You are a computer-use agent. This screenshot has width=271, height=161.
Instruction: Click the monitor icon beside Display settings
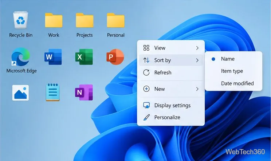pos(146,105)
